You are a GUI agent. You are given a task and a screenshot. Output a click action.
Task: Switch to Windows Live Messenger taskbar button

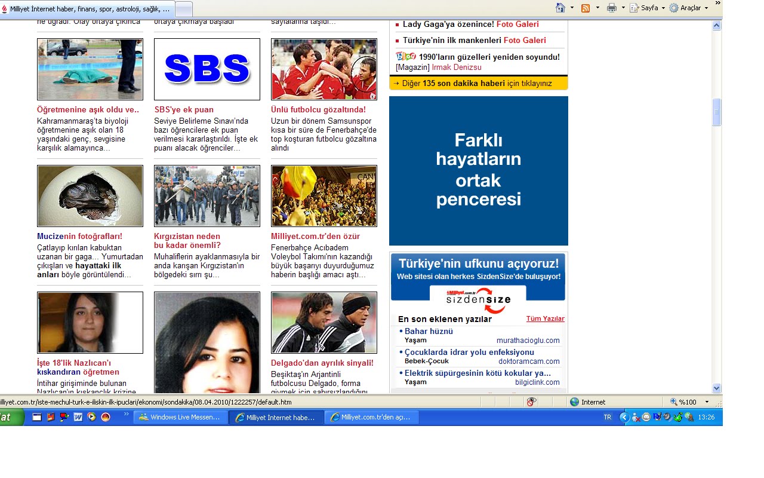[181, 417]
